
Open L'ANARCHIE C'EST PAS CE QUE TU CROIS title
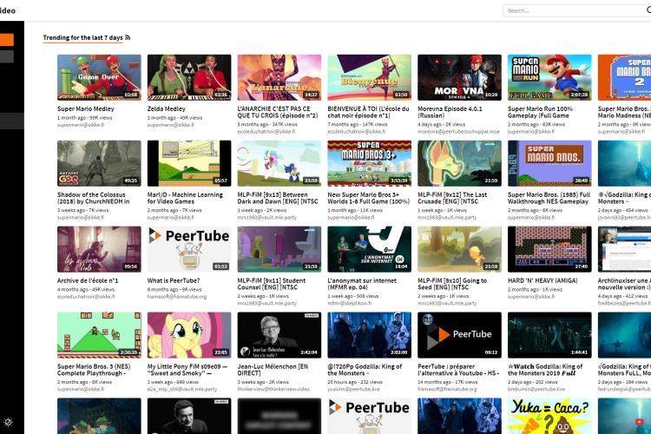[x=278, y=112]
